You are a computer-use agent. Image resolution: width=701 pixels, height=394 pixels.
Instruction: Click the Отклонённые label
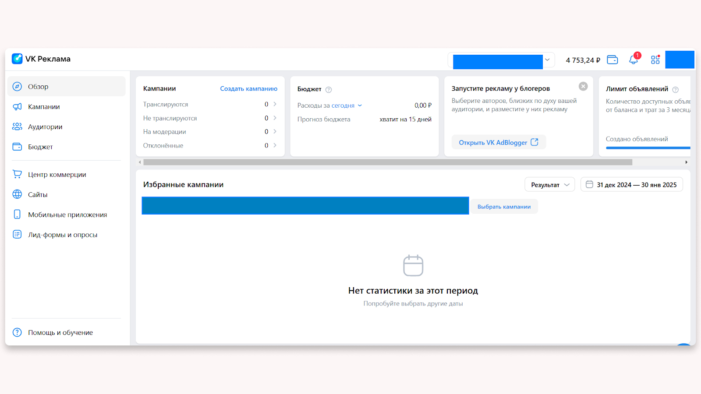pos(163,145)
